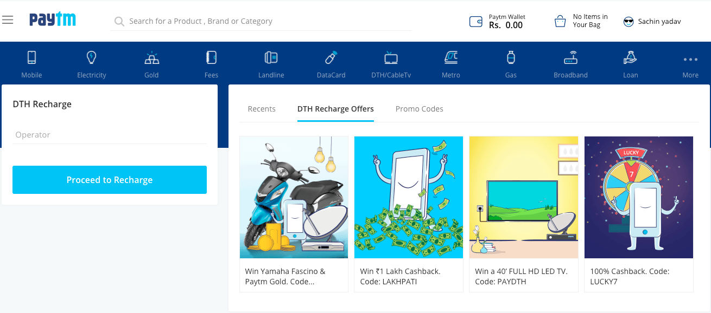Click the Proceed to Recharge button

110,180
